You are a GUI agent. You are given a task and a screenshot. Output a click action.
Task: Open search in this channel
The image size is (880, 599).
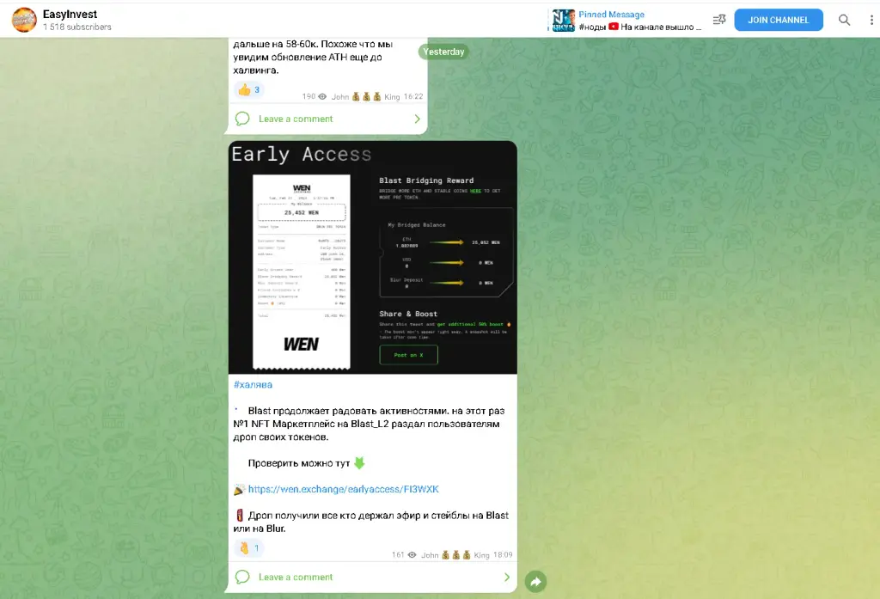click(844, 21)
